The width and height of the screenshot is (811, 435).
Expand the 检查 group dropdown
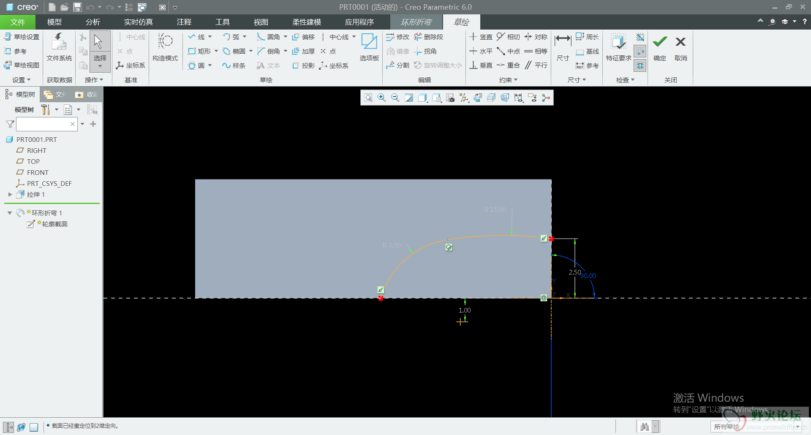point(625,80)
